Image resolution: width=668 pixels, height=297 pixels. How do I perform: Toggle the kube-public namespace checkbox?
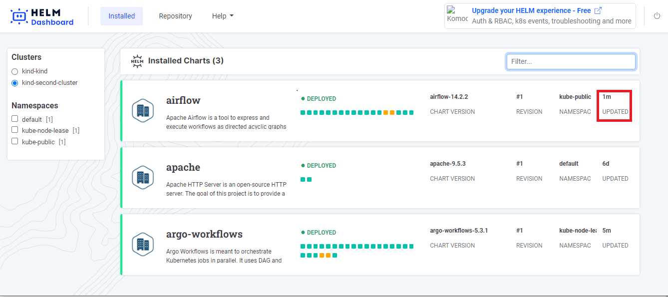[x=15, y=142]
